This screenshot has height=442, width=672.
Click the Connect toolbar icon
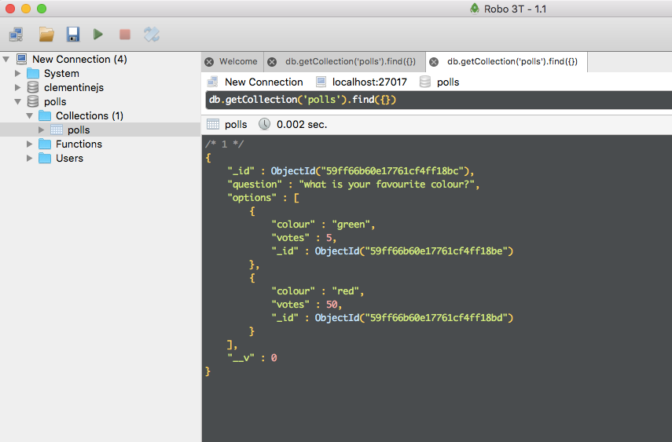point(17,35)
